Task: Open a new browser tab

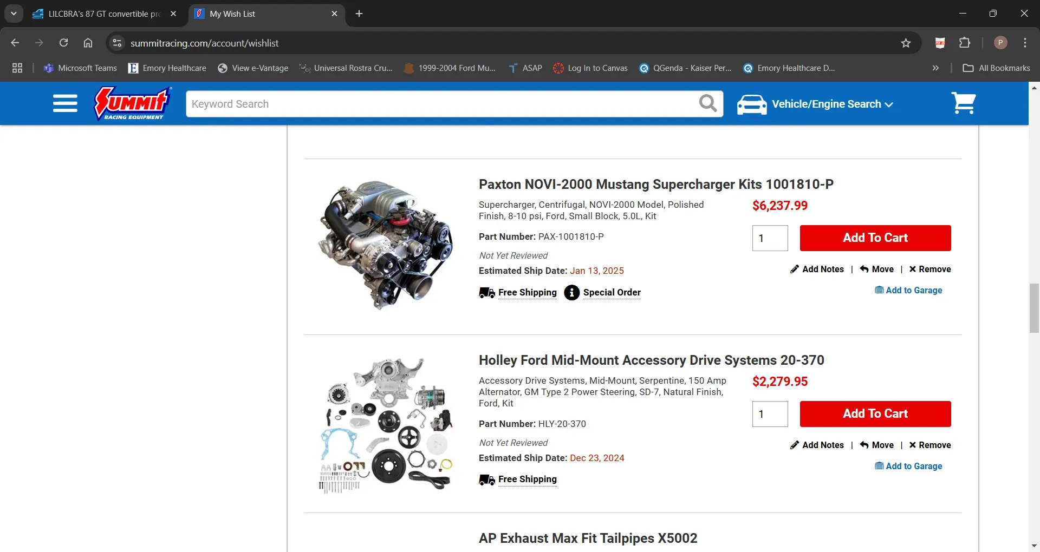Action: pyautogui.click(x=359, y=14)
